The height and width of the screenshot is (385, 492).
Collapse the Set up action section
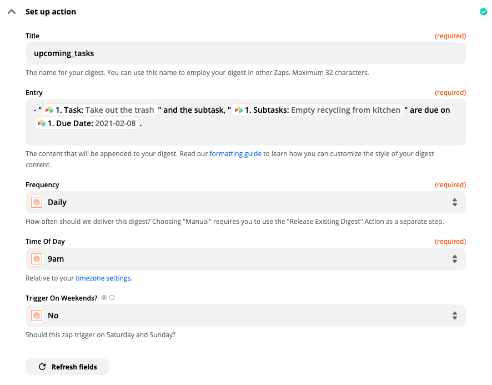[x=12, y=12]
